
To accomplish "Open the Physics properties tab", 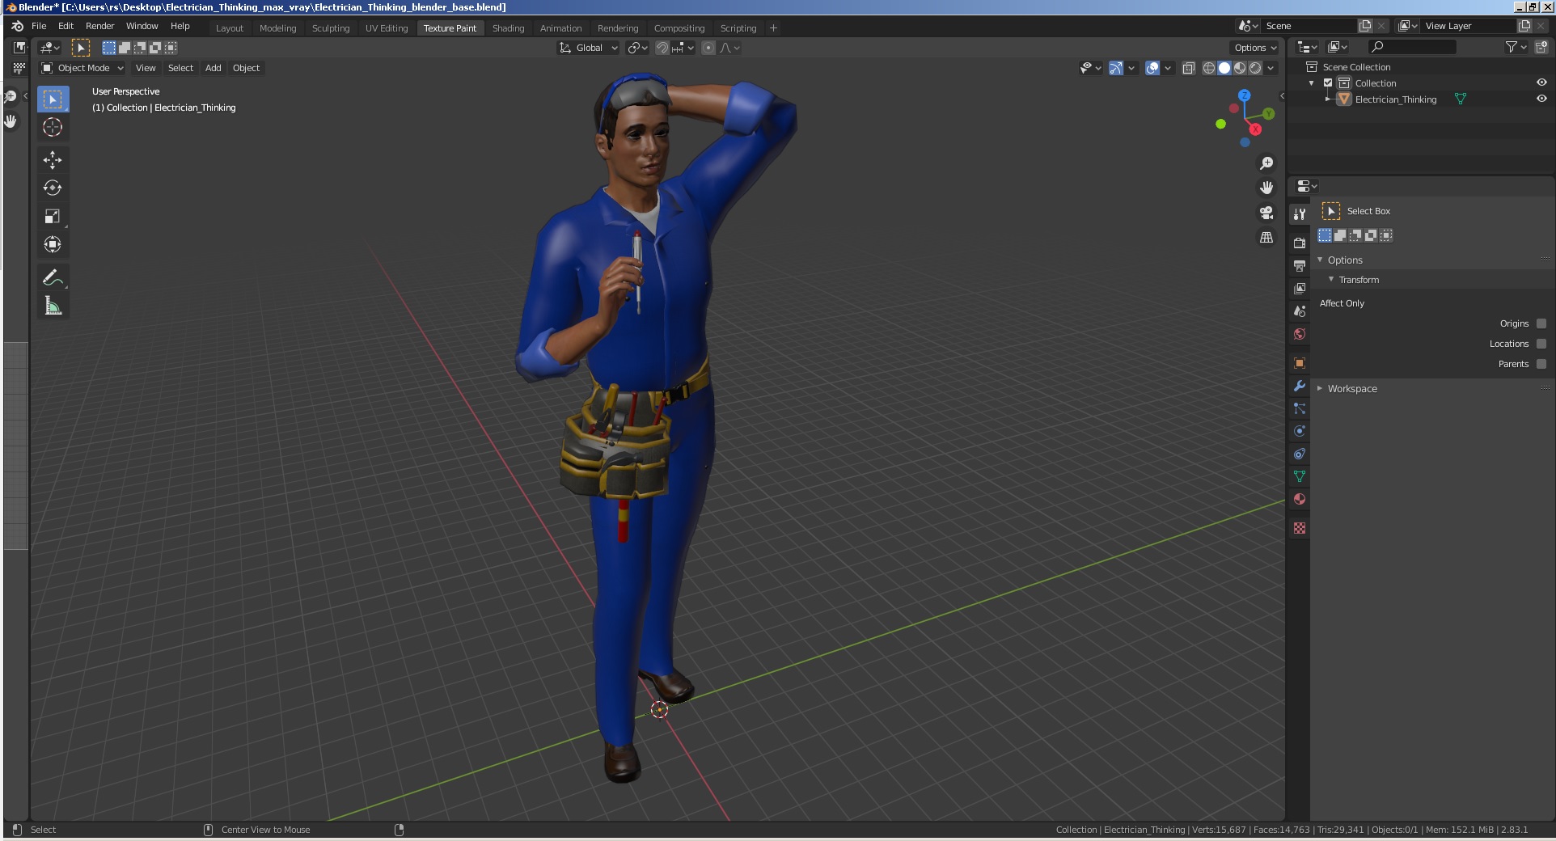I will [1300, 431].
